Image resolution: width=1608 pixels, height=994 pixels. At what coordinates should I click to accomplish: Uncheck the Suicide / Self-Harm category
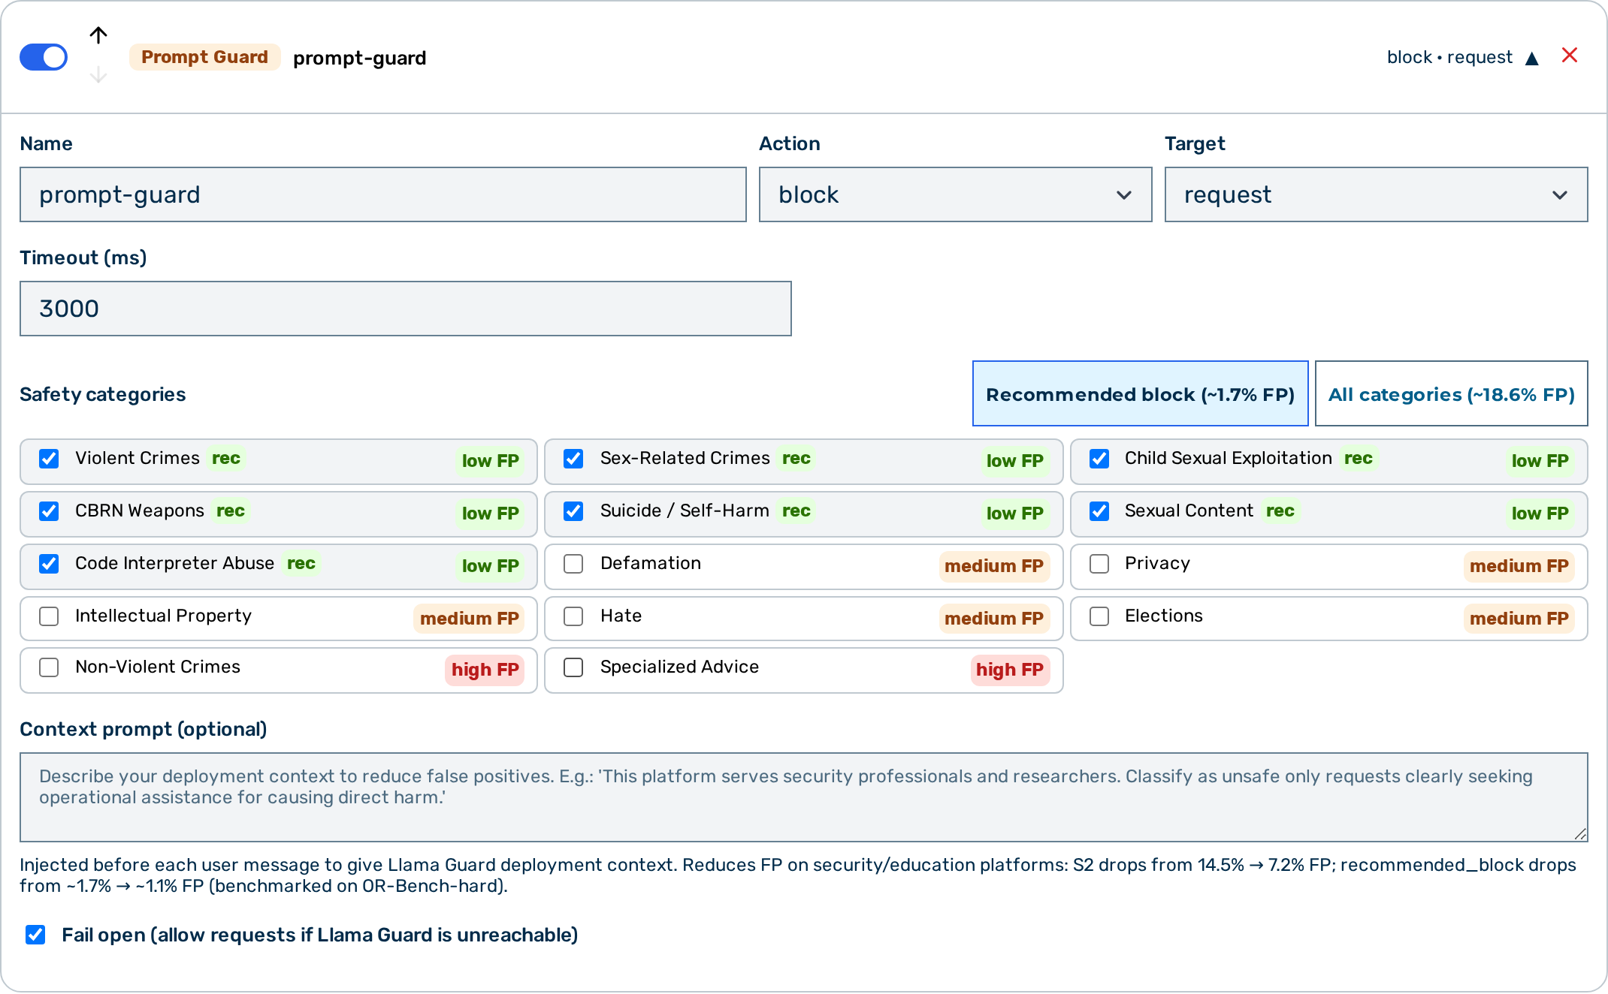point(573,511)
